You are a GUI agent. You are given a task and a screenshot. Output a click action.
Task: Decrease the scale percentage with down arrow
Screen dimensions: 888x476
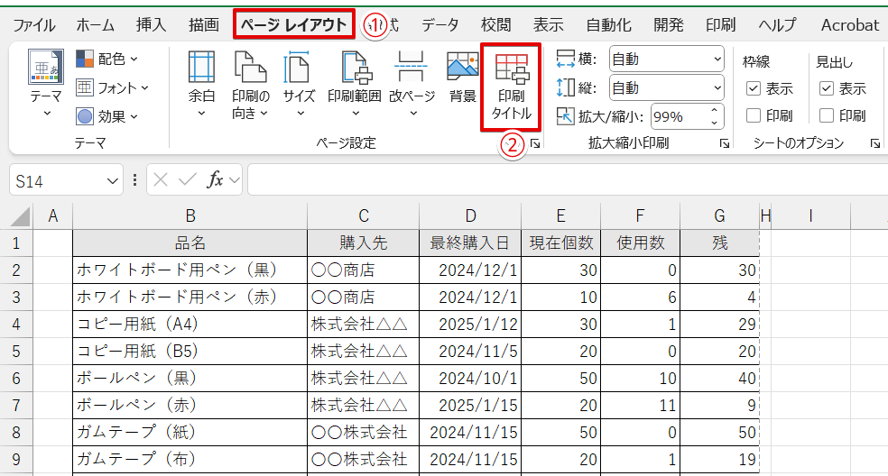coord(714,123)
